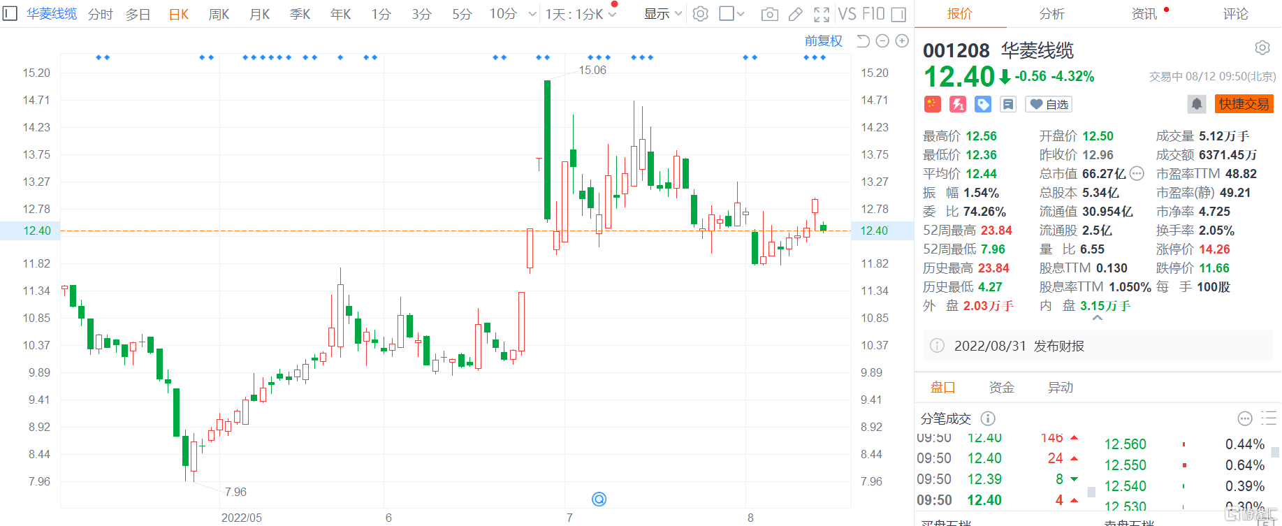The width and height of the screenshot is (1282, 526).
Task: Select the 1分 interval
Action: (381, 14)
